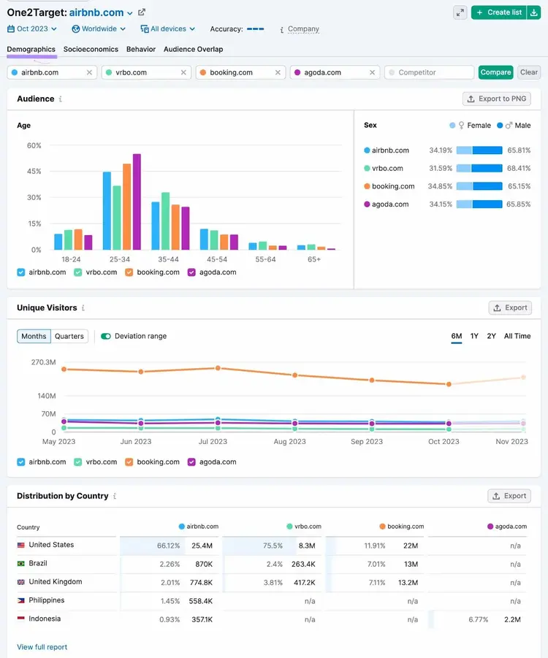Click the United States flag icon
This screenshot has width=548, height=658.
coord(21,545)
